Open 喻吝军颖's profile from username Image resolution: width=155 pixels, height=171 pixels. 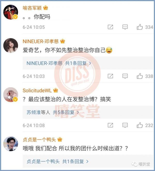32,8
